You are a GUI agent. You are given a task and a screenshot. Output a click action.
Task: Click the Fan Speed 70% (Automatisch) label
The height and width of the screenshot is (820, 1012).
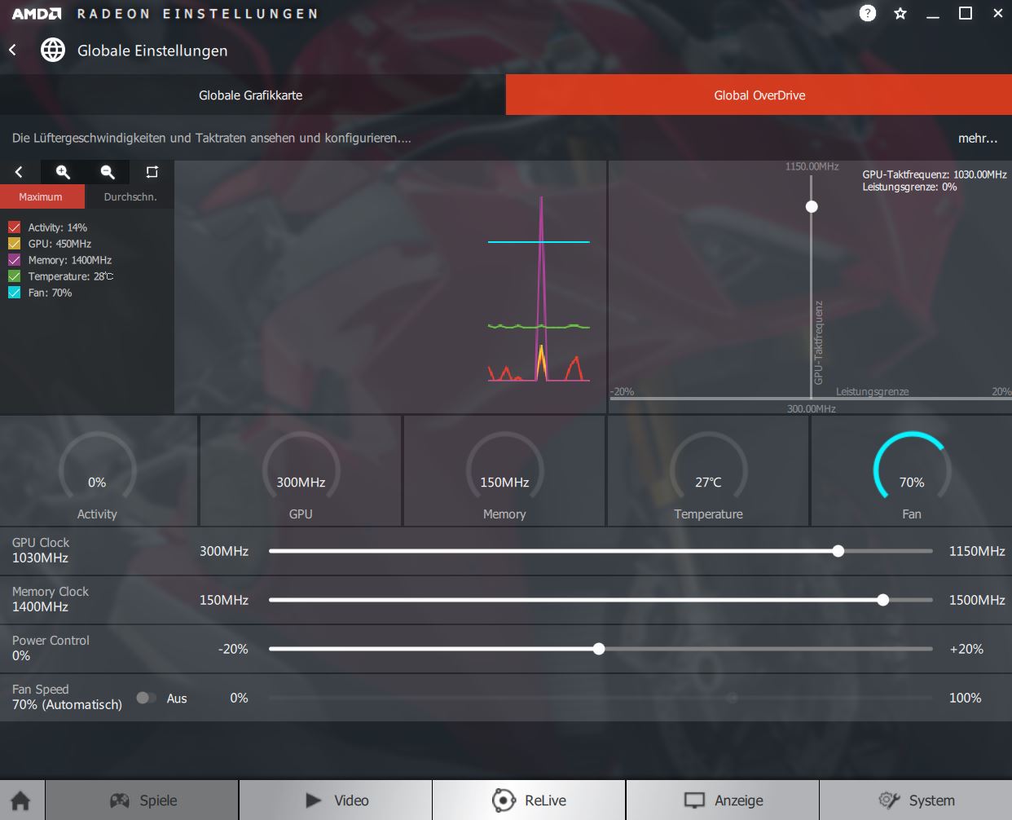point(67,697)
